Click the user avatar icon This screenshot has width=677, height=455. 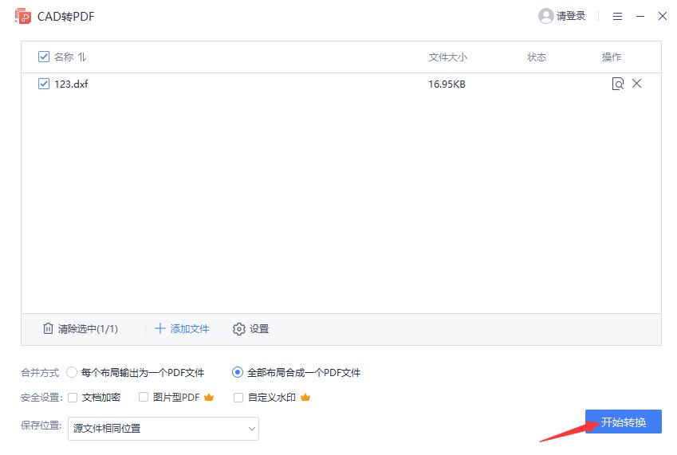click(545, 16)
